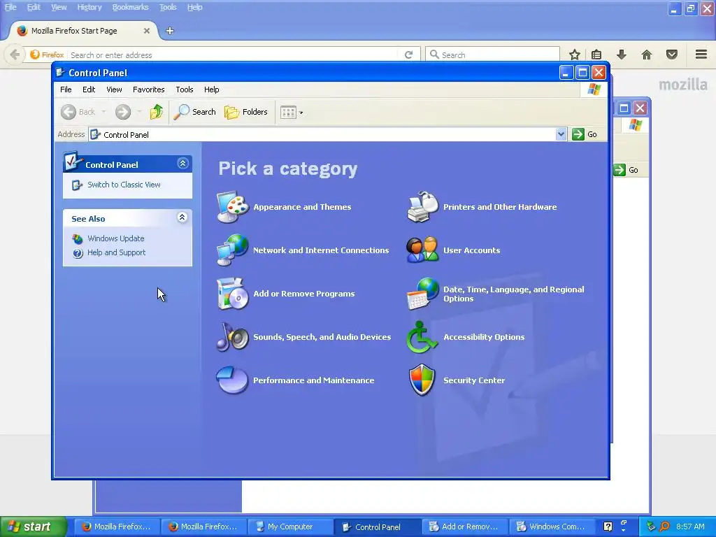Image resolution: width=716 pixels, height=537 pixels.
Task: Click the help question mark icon on the taskbar
Action: (608, 527)
